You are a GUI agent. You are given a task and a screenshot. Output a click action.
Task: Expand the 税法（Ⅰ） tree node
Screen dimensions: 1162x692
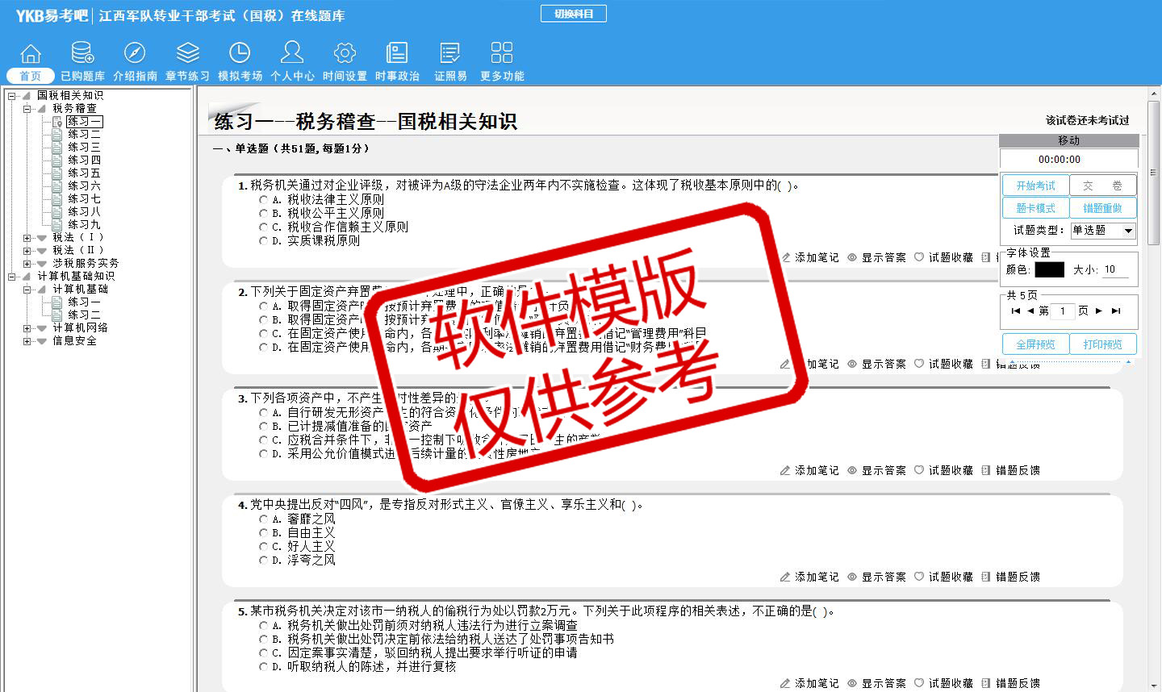[x=27, y=238]
